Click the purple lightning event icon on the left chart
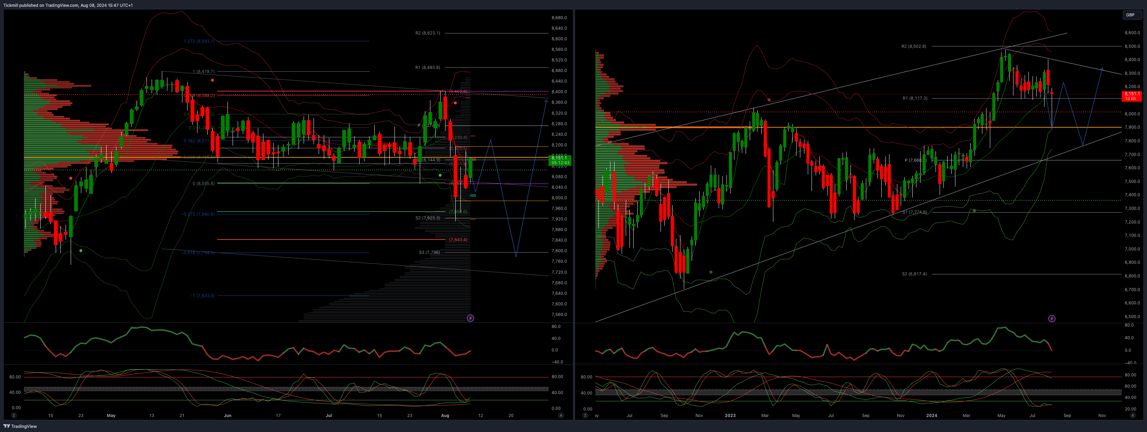Screen dimensions: 1147x432 (470, 318)
